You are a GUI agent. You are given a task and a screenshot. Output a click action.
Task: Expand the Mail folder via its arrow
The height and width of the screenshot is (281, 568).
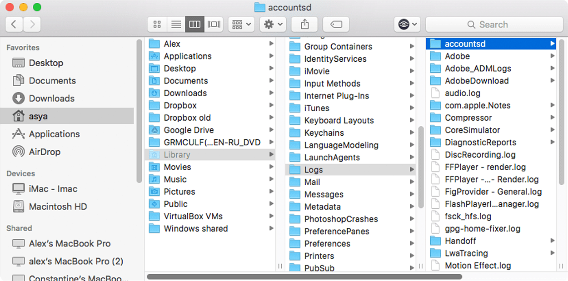click(x=411, y=182)
